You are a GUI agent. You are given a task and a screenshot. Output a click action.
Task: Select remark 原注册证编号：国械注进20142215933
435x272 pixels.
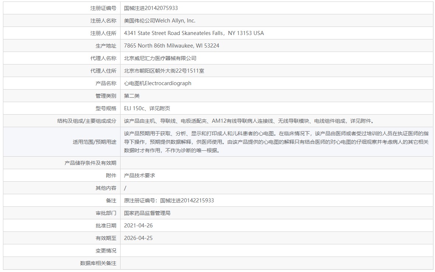tap(169, 200)
